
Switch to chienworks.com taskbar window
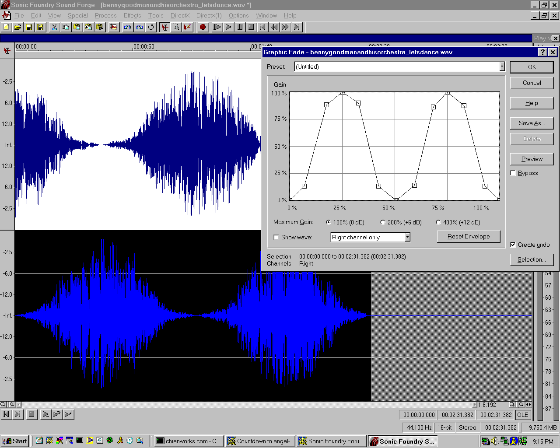189,441
